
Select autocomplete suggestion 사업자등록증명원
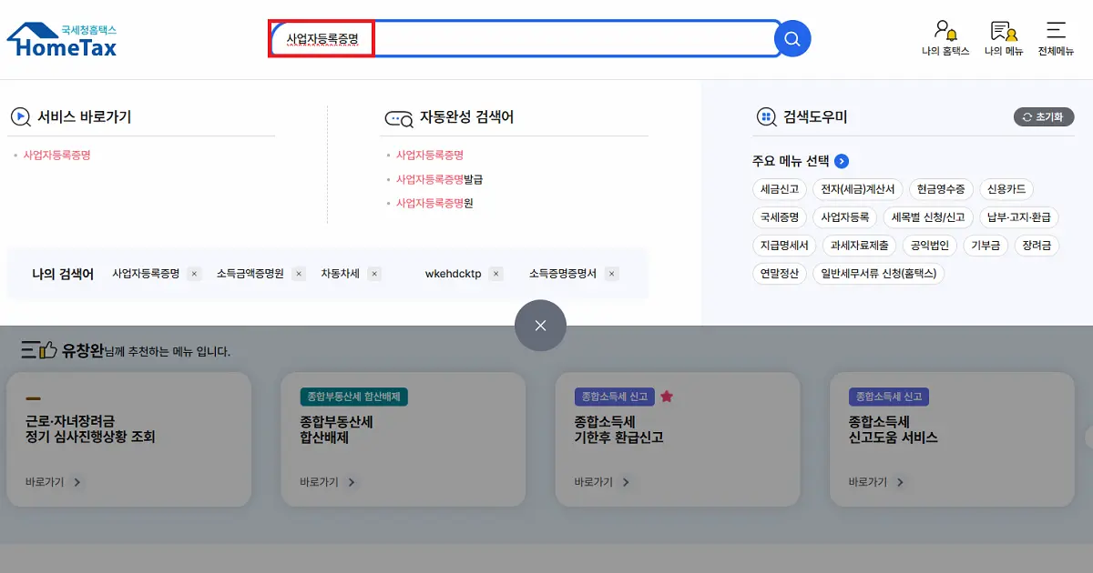[x=434, y=203]
